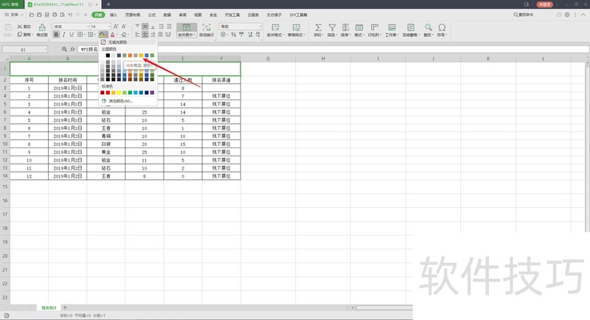
Task: Click the percent style icon
Action: tap(233, 35)
